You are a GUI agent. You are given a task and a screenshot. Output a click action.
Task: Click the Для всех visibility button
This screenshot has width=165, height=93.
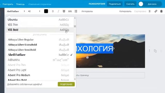point(152,4)
